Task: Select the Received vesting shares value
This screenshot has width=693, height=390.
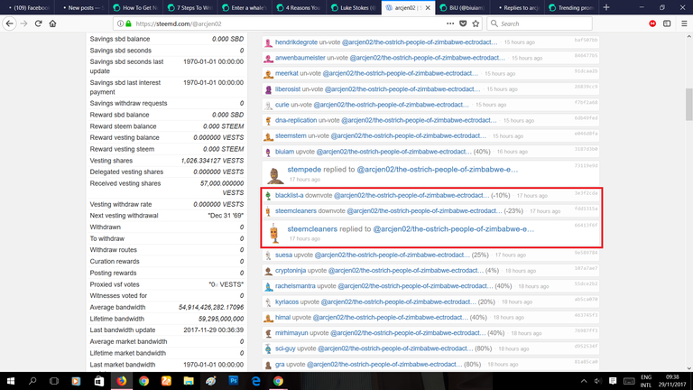Action: coord(222,188)
